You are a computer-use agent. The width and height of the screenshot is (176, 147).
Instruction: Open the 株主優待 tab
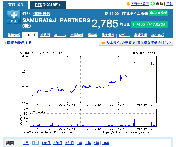108,35
